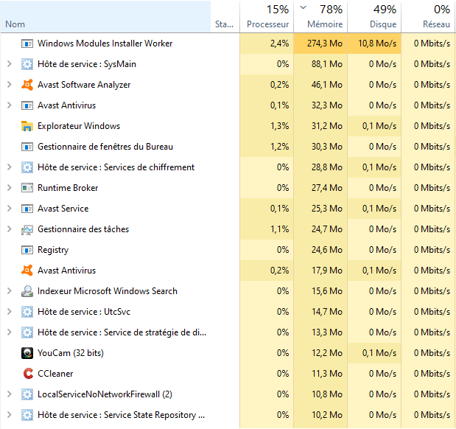Click the 1,1% processor value

pyautogui.click(x=279, y=229)
